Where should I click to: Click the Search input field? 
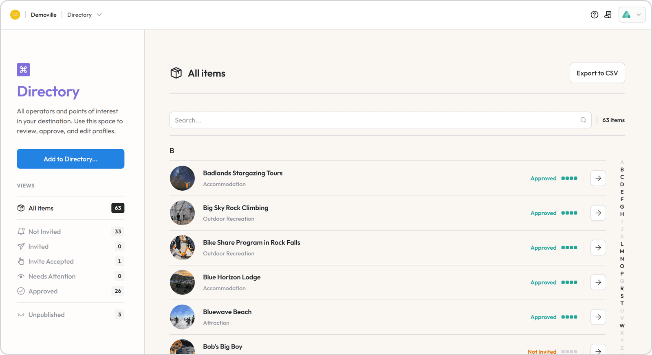click(x=380, y=120)
